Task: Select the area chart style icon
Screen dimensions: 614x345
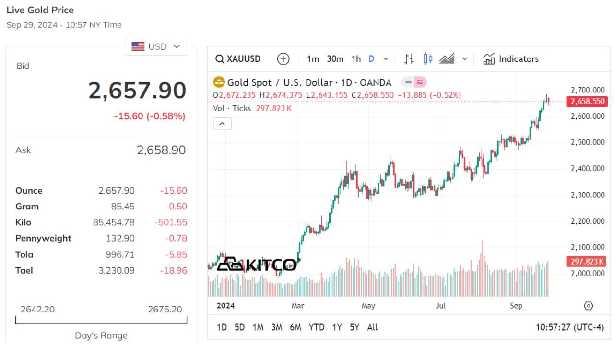Action: tap(447, 59)
